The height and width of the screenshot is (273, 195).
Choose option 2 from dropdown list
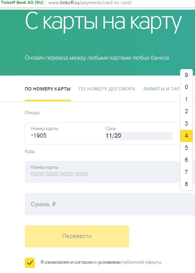tap(186, 111)
